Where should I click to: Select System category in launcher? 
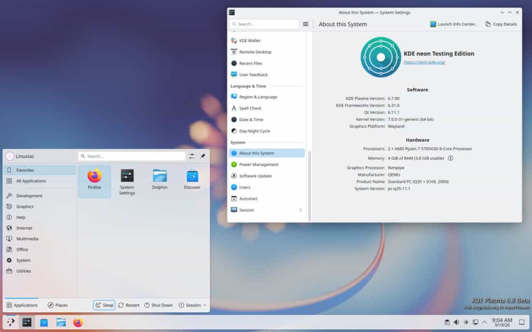[x=39, y=260]
